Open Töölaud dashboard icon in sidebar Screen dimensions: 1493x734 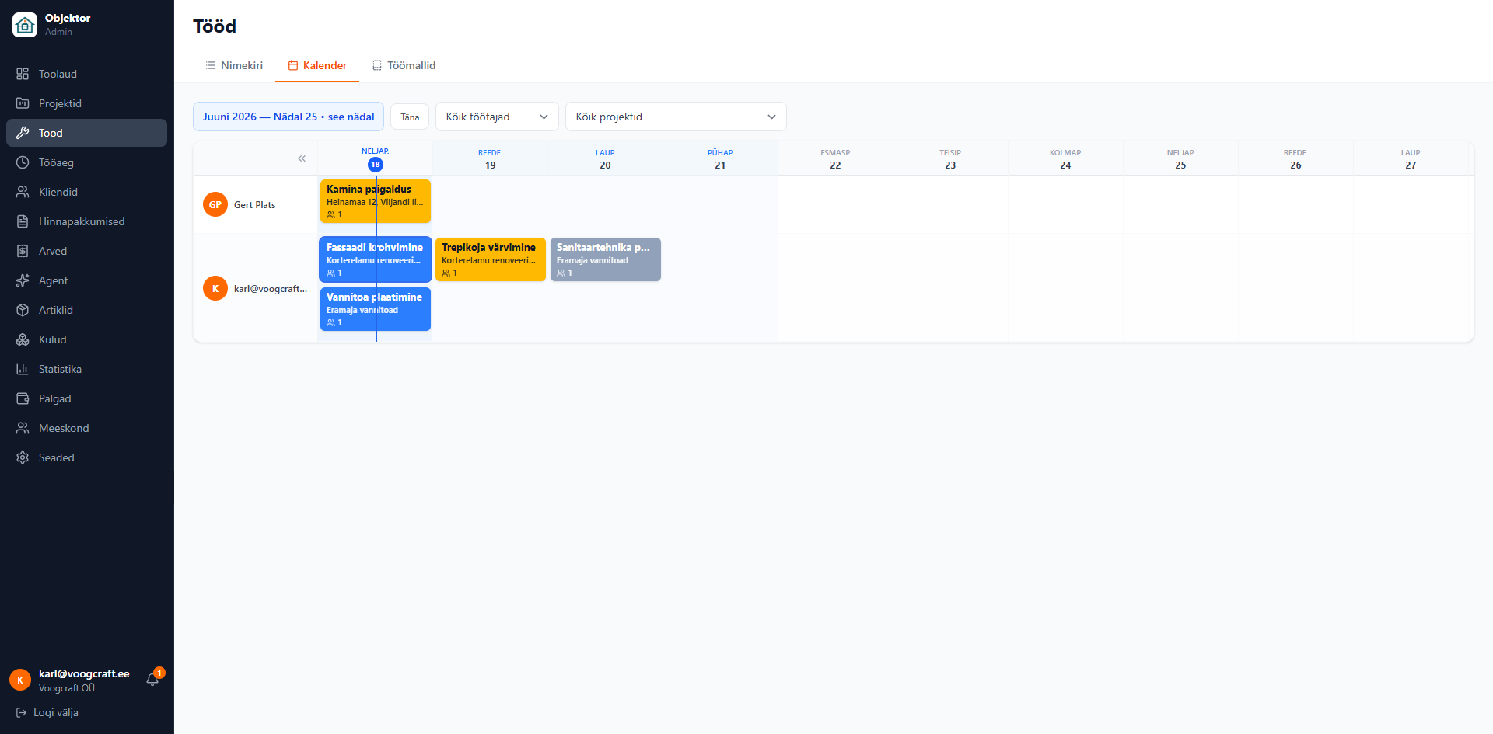(x=23, y=74)
